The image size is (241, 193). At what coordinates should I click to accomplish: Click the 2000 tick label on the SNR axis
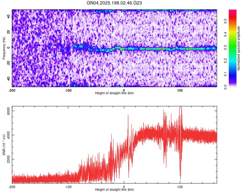point(8,159)
